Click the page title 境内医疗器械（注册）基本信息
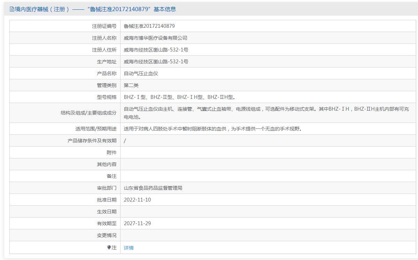The image size is (418, 260). [95, 9]
